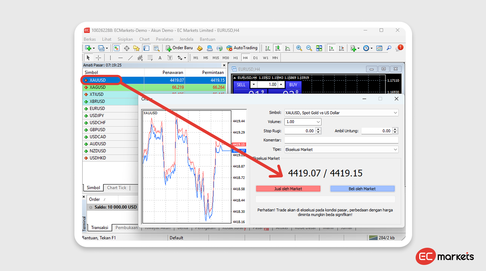This screenshot has width=486, height=271.
Task: Open the Sisipkan menu
Action: (x=125, y=39)
